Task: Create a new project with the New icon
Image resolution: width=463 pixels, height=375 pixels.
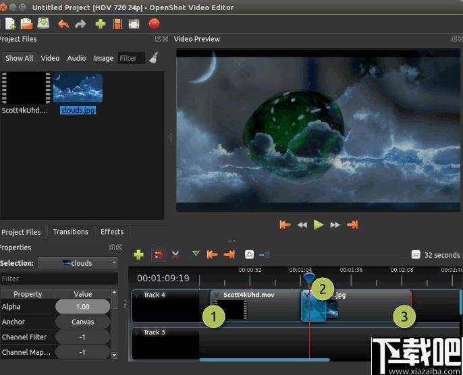Action: coord(11,24)
